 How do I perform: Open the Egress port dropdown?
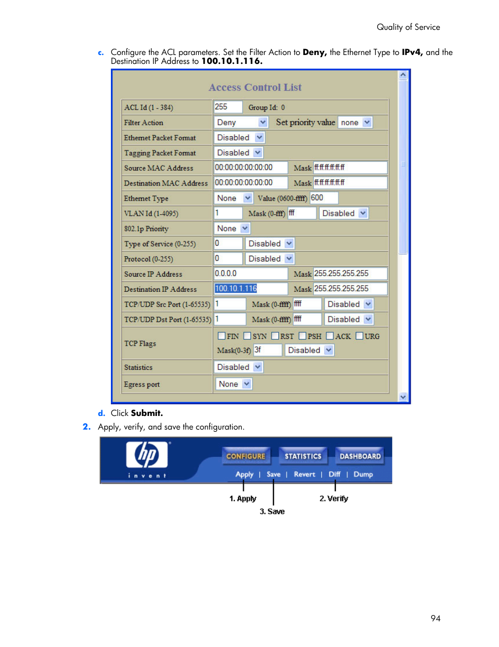[234, 384]
